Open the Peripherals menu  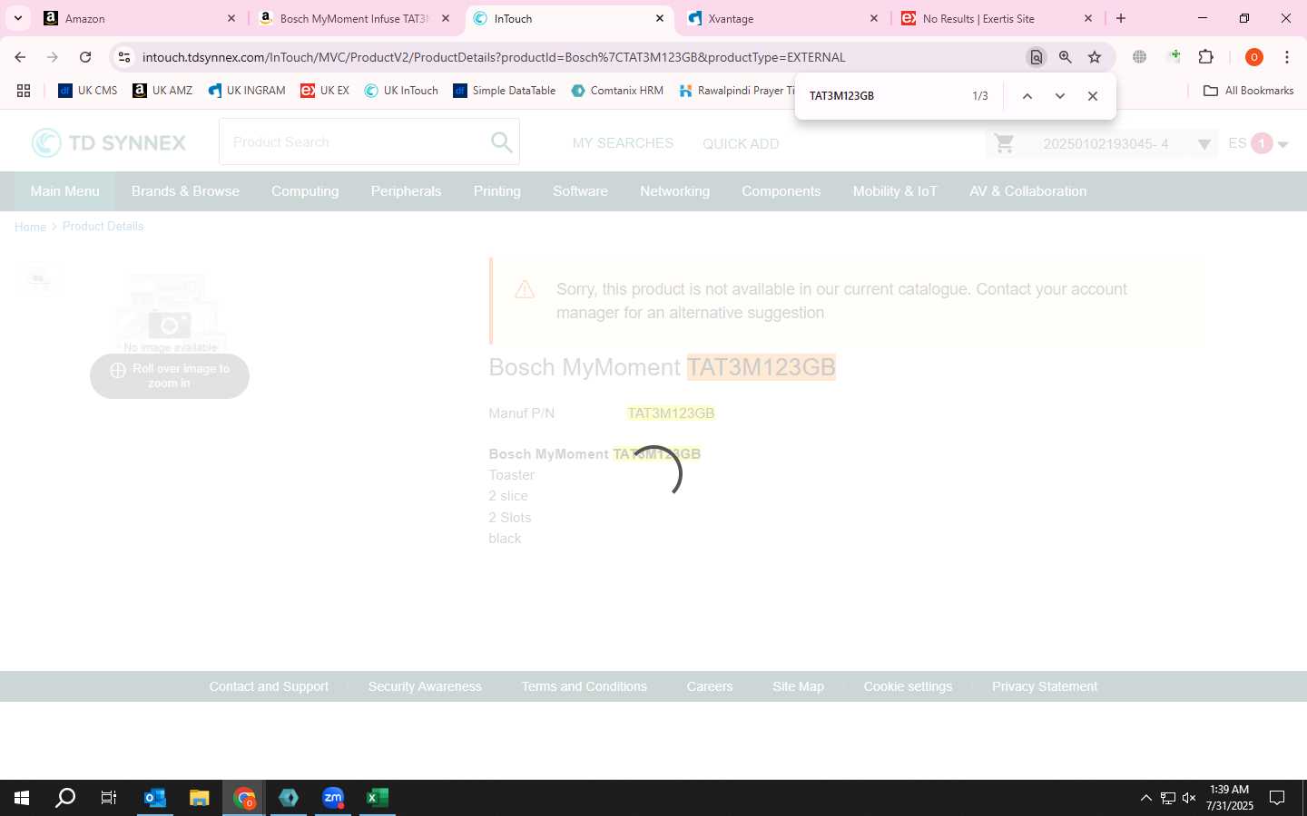click(406, 191)
